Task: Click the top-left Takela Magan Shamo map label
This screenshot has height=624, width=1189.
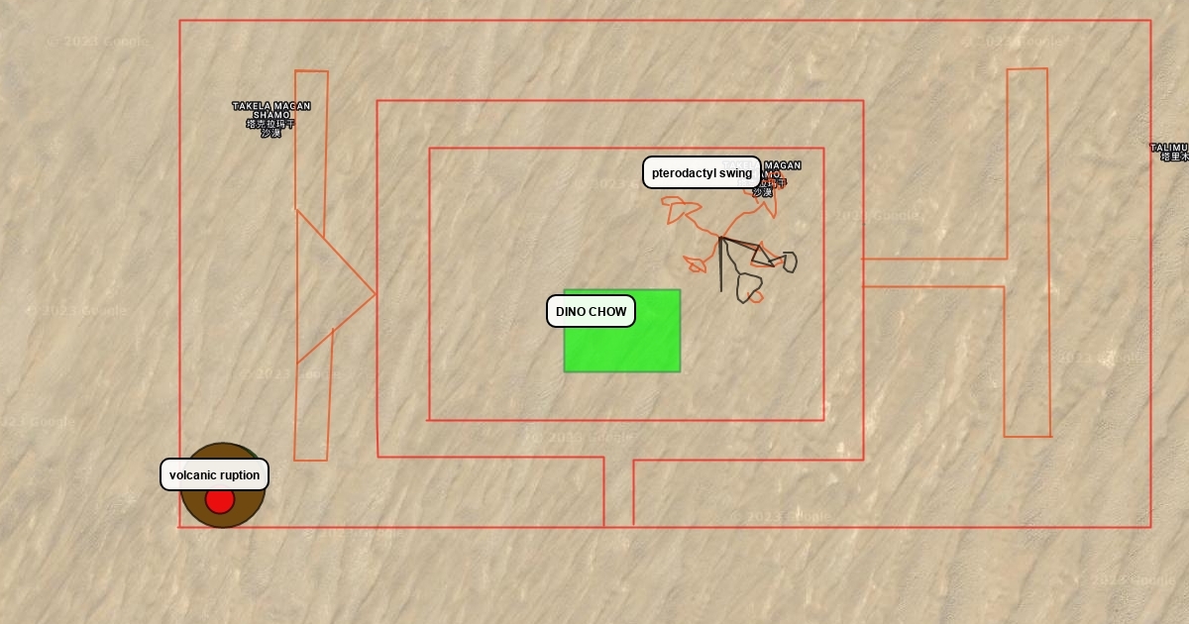Action: coord(270,117)
